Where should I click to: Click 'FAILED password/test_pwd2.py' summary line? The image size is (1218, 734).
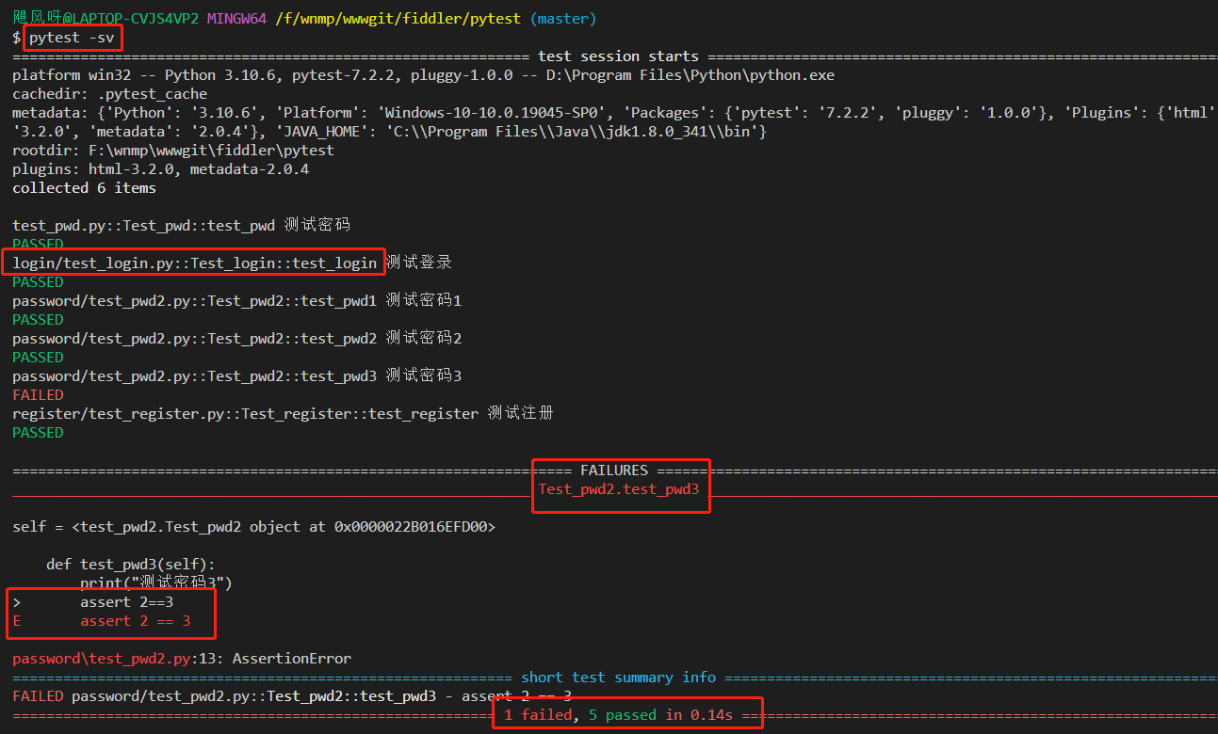coord(292,696)
